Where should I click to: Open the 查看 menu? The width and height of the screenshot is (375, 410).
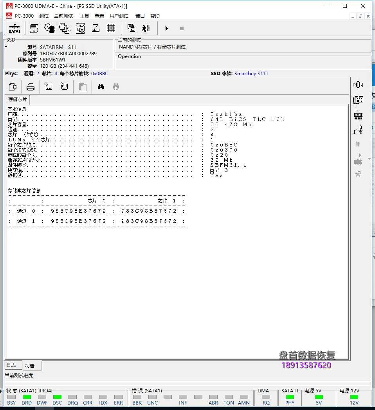(99, 16)
